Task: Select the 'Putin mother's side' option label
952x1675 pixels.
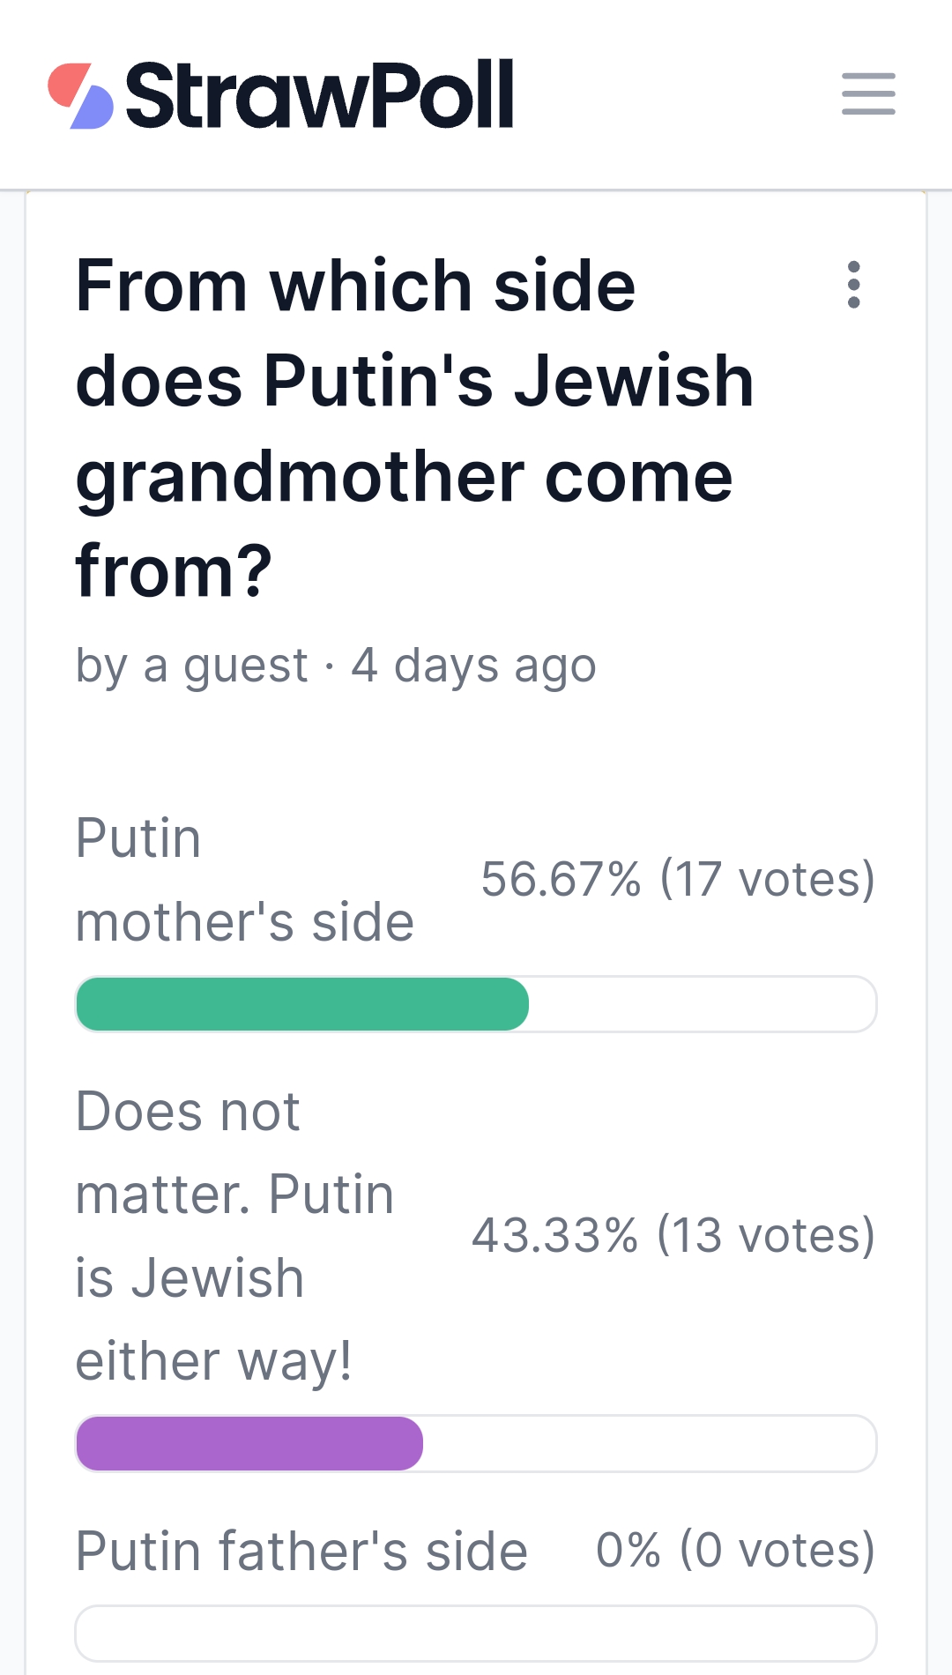Action: (x=244, y=879)
